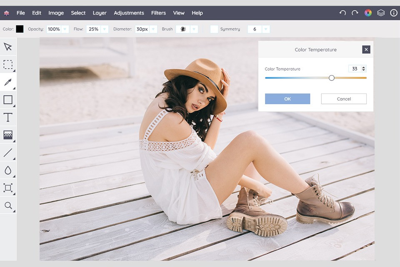
Task: Select the Blur droplet tool
Action: click(x=8, y=170)
